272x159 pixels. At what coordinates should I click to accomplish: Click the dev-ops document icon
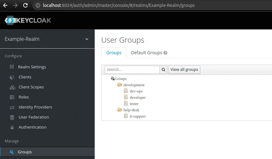click(126, 91)
